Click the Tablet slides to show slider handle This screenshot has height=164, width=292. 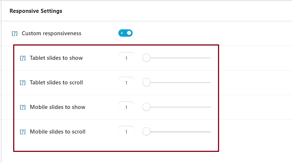coord(146,58)
